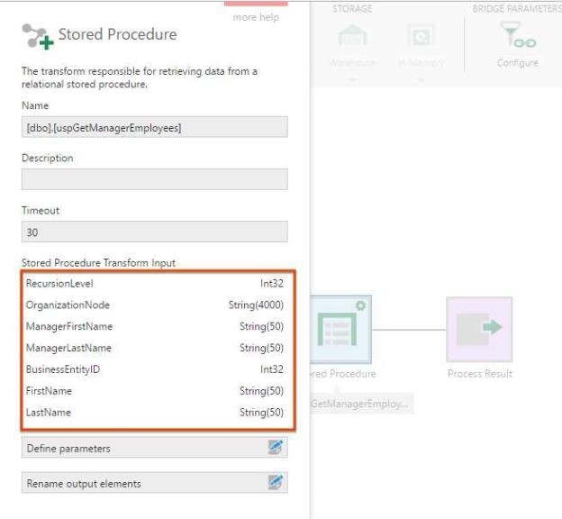Viewport: 562px width, 519px height.
Task: Select the Process Result node
Action: (x=479, y=330)
